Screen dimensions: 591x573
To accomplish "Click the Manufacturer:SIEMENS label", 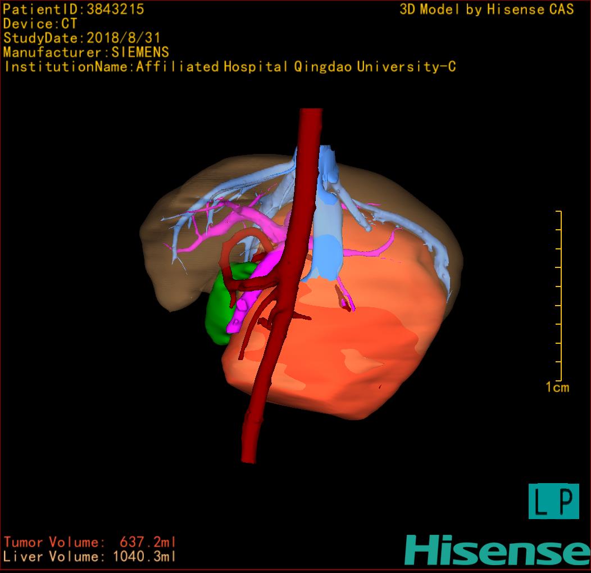I will tap(86, 53).
